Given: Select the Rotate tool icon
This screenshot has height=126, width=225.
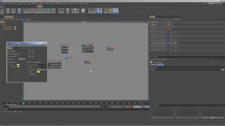Looking at the screenshot, I should pos(115,10).
